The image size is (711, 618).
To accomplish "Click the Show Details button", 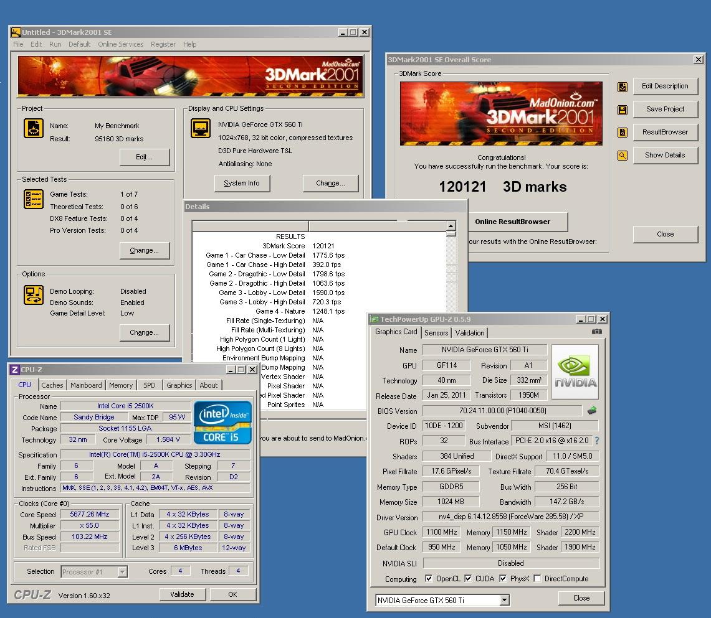I will coord(666,156).
